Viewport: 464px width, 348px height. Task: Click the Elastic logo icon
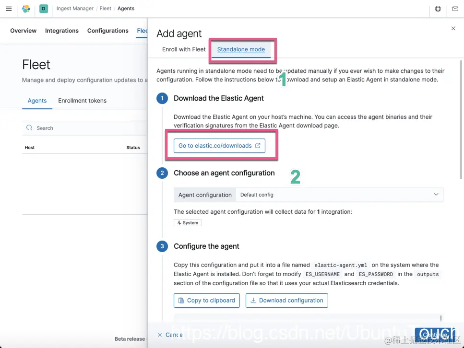coord(26,9)
